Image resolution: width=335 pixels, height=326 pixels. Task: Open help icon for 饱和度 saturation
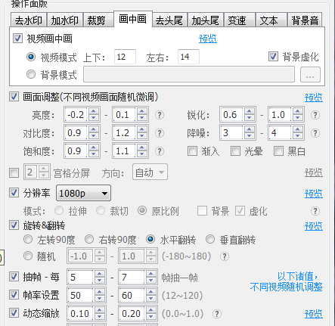pos(160,151)
